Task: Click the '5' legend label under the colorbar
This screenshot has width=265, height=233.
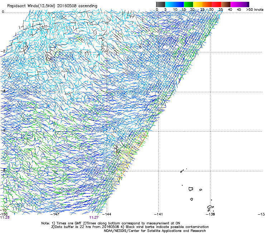Action: point(165,9)
